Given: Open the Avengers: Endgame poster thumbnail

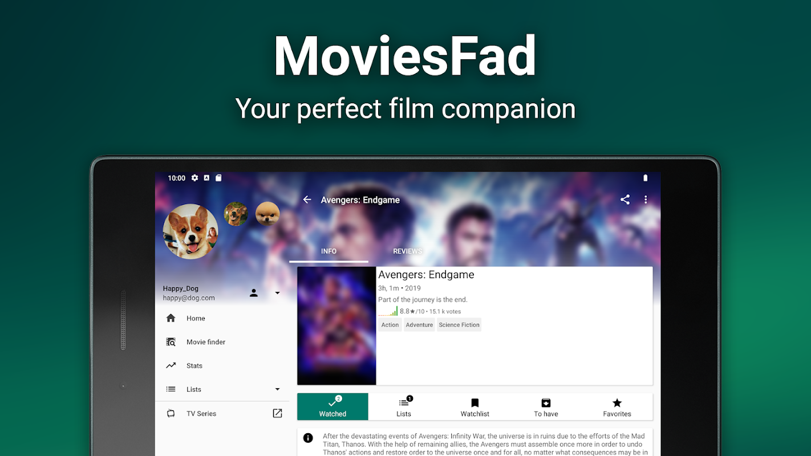Looking at the screenshot, I should tap(336, 326).
